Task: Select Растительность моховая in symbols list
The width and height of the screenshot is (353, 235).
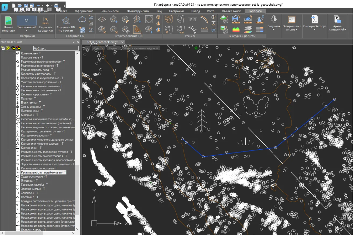Action: point(39,168)
